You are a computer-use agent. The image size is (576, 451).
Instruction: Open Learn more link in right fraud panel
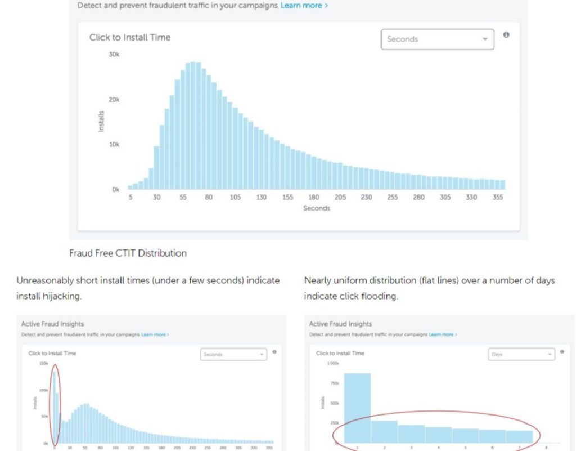click(443, 334)
